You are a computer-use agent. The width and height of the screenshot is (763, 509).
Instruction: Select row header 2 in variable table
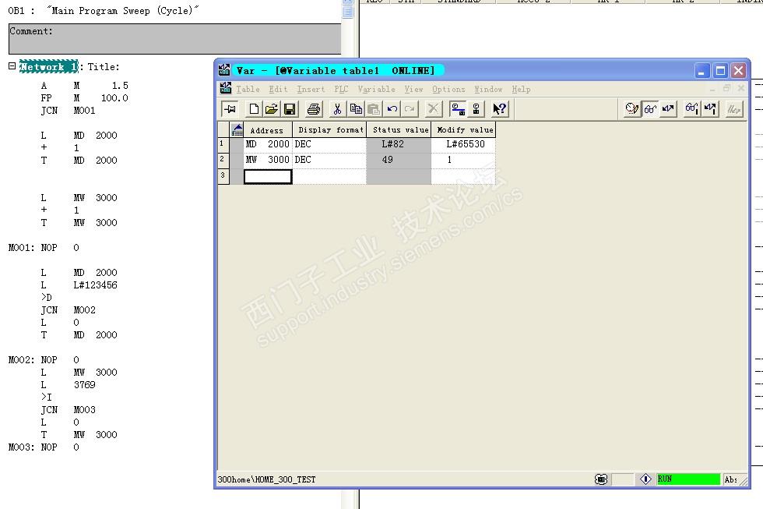tap(223, 161)
